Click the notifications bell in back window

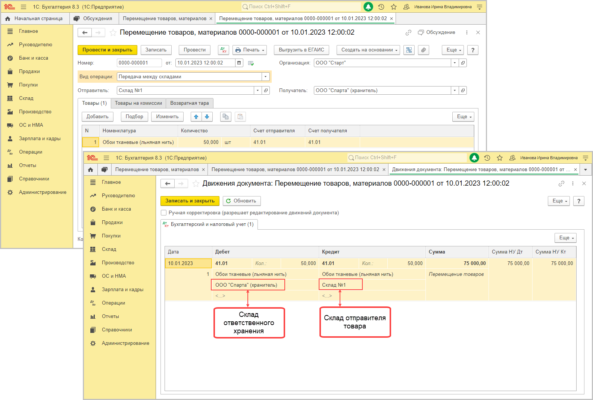368,7
